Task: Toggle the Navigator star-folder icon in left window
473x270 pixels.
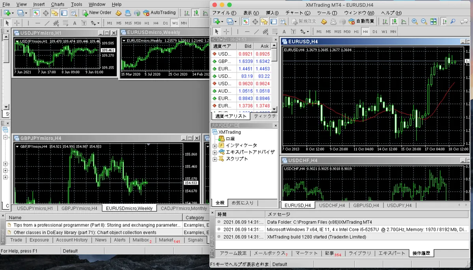Action: 55,13
